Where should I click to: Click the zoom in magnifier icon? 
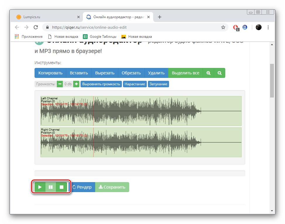point(209,73)
